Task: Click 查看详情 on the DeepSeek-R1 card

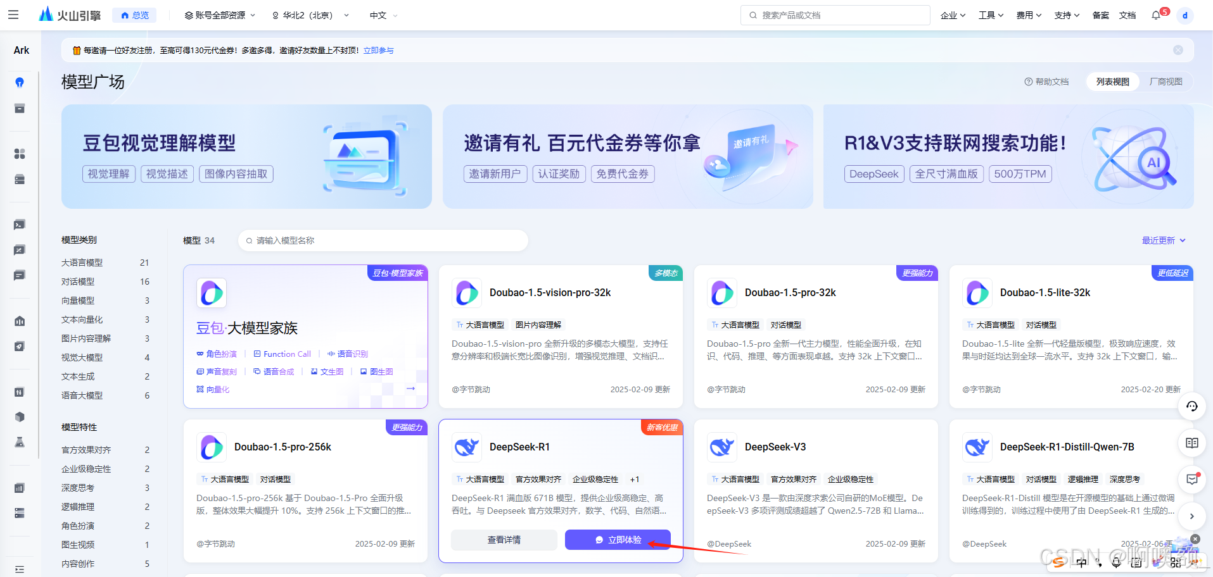Action: (504, 540)
